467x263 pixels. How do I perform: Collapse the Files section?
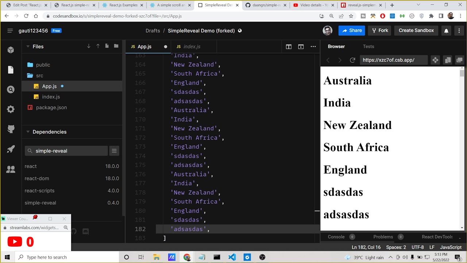27,46
